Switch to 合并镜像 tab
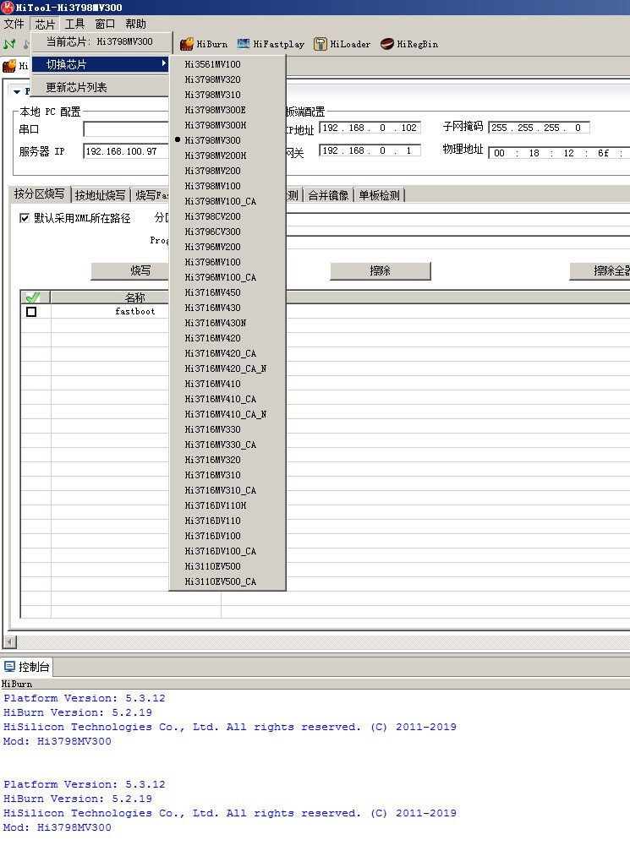 (328, 195)
